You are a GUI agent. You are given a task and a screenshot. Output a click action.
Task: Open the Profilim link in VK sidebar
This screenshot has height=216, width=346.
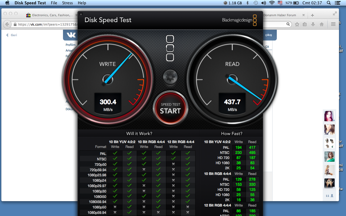(71, 45)
